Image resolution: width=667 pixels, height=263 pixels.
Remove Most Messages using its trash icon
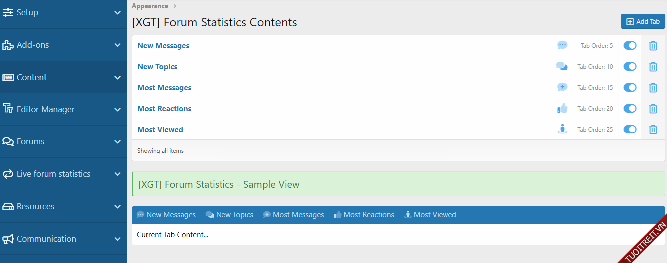click(x=653, y=88)
